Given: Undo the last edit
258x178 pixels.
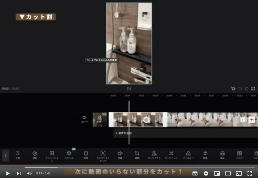Looking at the screenshot, I should point(240,89).
